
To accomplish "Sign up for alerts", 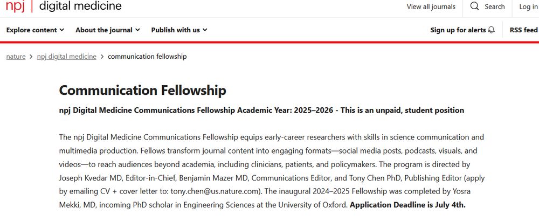I will click(462, 30).
